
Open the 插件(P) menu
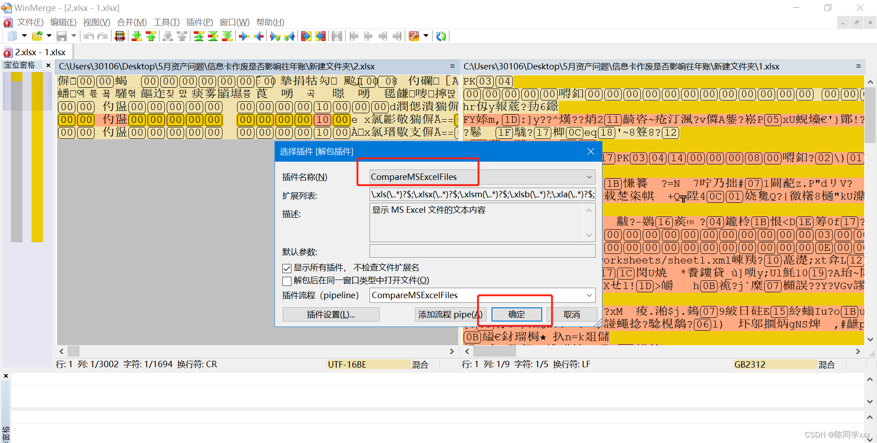(x=200, y=22)
